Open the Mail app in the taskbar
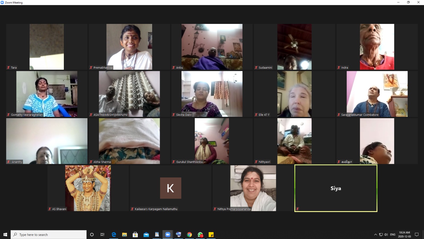424x239 pixels. click(x=146, y=234)
